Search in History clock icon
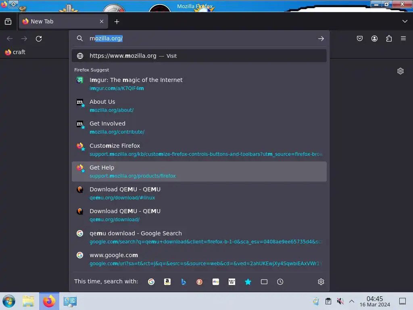Image resolution: width=413 pixels, height=310 pixels. [280, 282]
